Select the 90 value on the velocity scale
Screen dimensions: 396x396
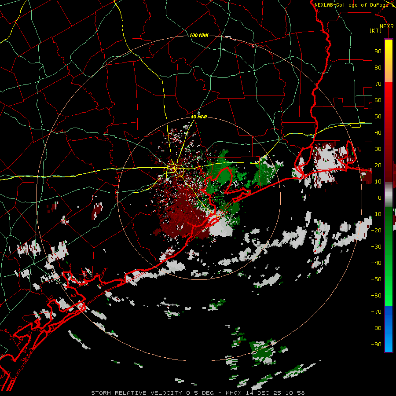tap(378, 51)
